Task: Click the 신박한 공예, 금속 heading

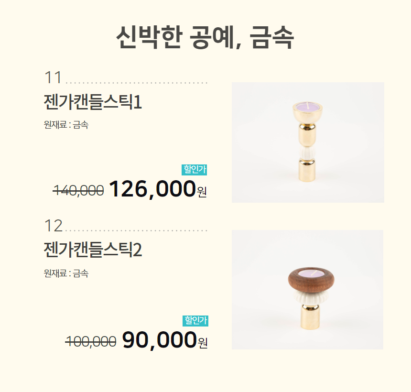Action: [205, 38]
